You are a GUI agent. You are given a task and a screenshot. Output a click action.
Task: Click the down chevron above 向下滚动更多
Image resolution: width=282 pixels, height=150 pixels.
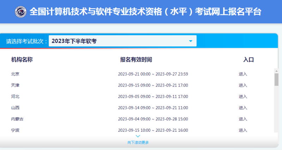[138, 136]
